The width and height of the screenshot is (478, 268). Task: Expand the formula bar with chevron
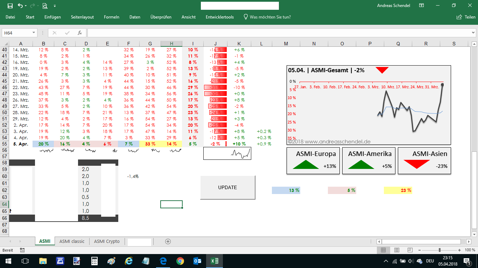[473, 33]
